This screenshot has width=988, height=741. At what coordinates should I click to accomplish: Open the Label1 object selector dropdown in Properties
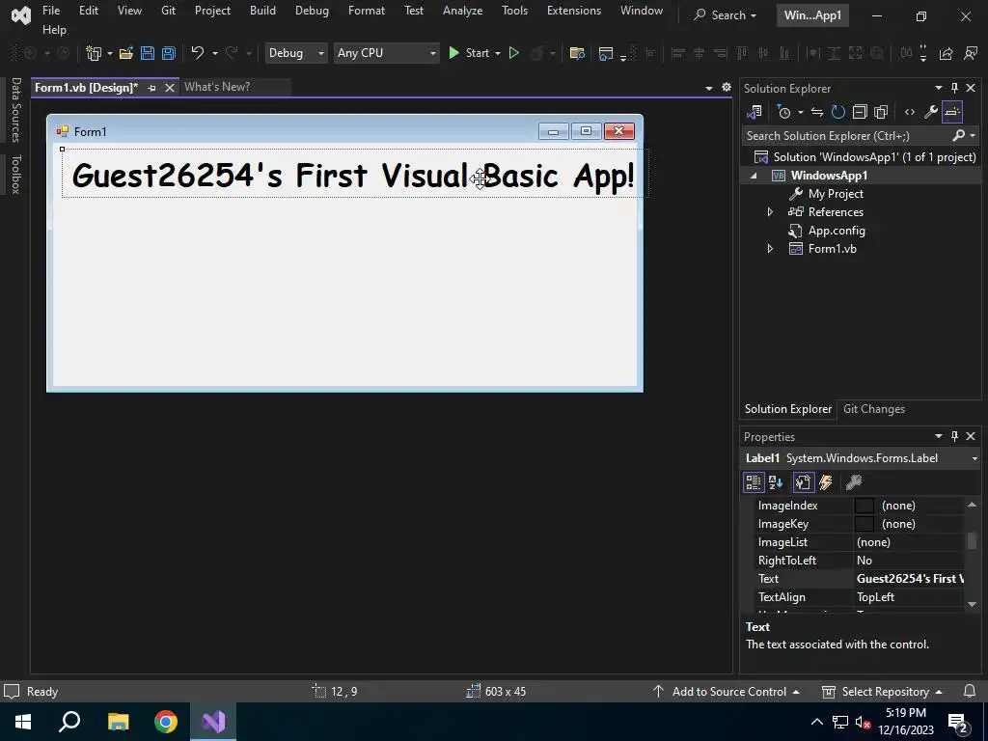tap(974, 458)
